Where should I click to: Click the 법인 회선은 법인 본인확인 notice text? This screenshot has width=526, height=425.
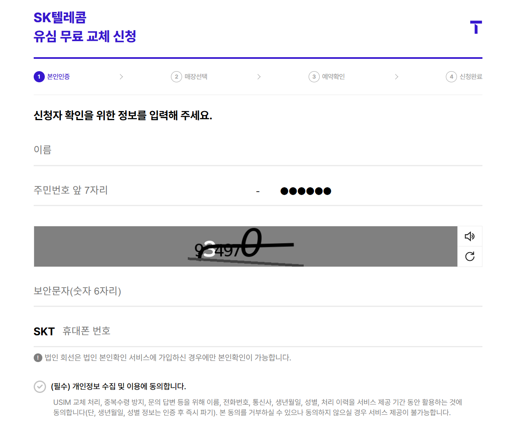click(x=168, y=358)
